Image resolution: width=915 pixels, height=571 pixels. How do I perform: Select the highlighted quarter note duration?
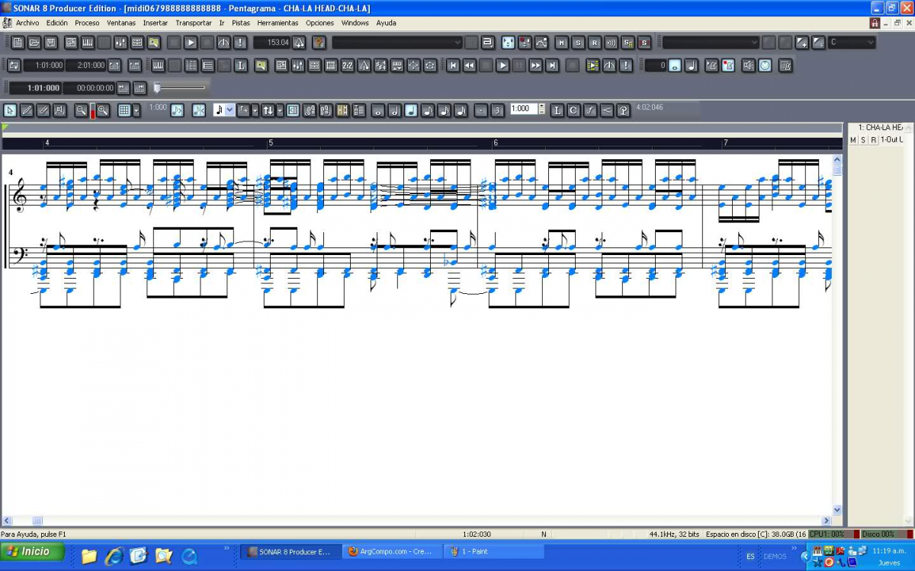411,110
